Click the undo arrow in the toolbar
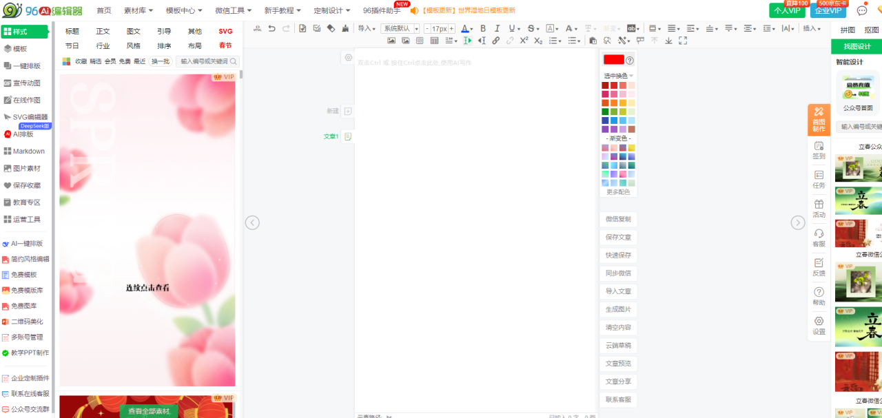 [x=272, y=28]
